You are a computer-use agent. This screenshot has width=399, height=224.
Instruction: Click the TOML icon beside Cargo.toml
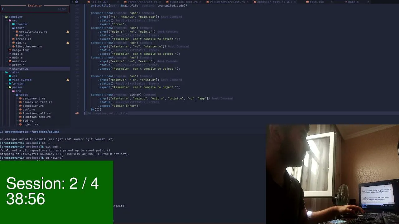10,50
